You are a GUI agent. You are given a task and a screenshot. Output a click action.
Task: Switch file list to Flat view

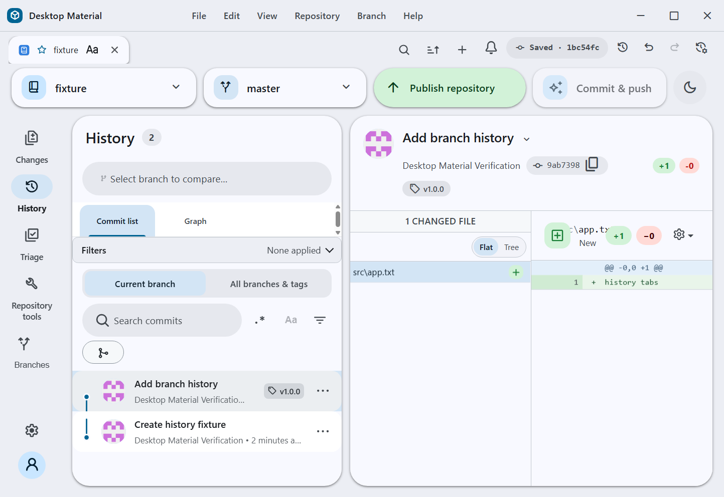tap(486, 247)
